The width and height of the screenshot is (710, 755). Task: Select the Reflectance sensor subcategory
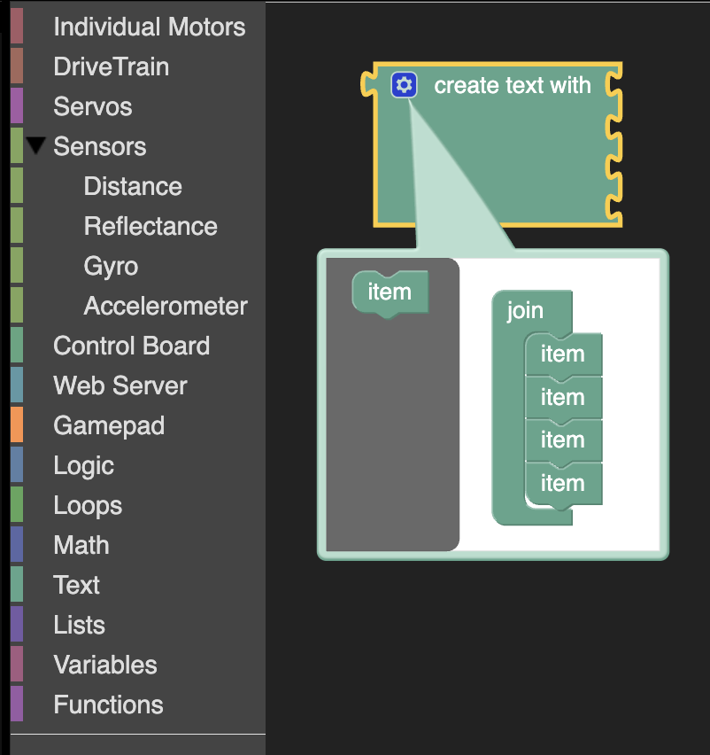point(150,226)
